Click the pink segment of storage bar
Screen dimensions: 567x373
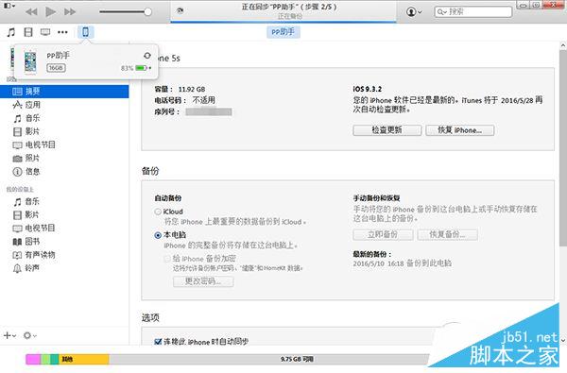click(33, 359)
